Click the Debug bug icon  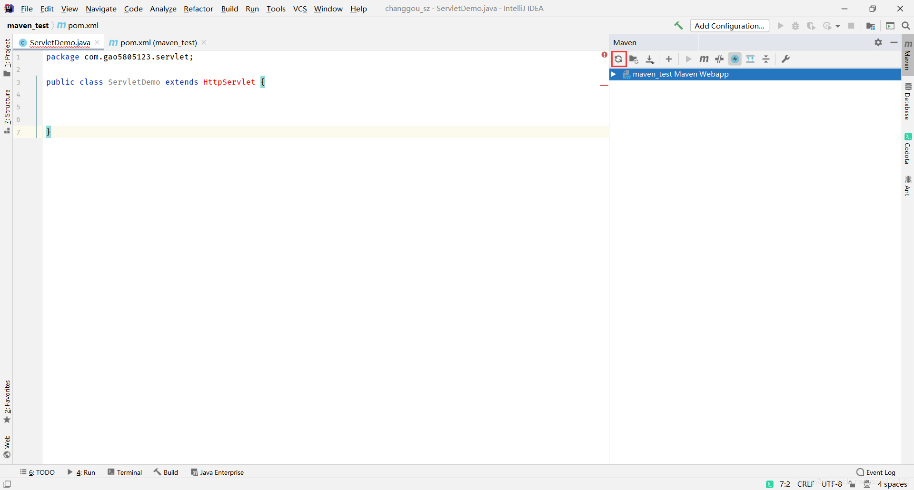point(795,26)
